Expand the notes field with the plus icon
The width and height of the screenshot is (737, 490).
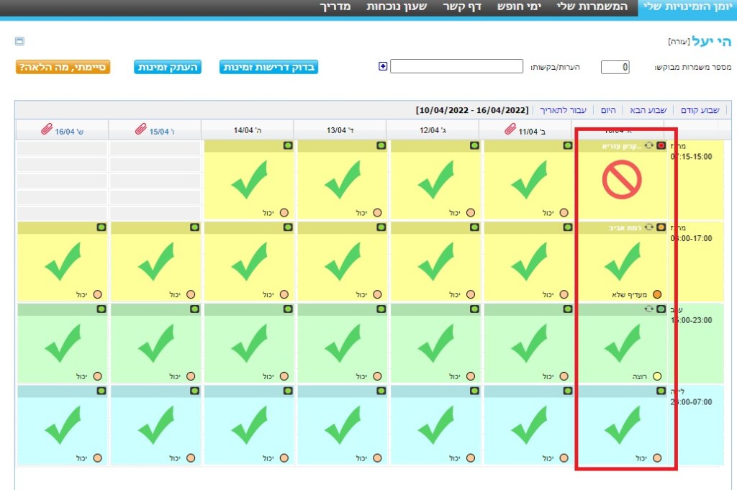click(383, 66)
